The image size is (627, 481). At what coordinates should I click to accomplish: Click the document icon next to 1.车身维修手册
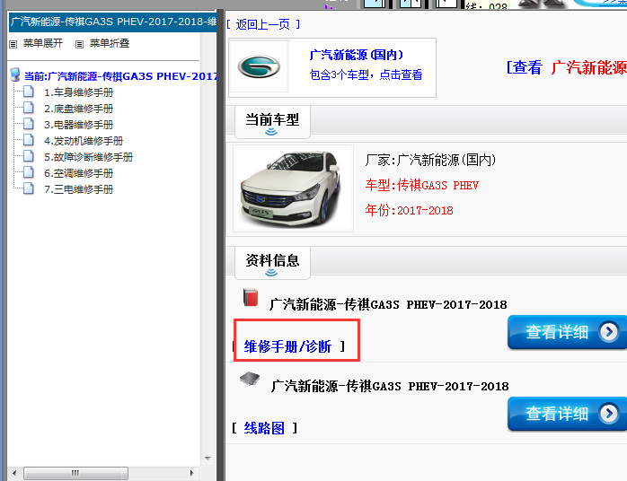pos(29,92)
